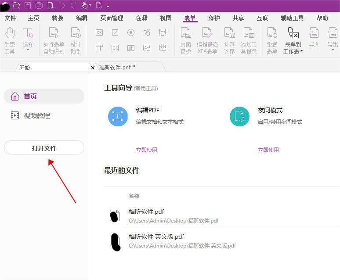Switch to the 转换 ribbon tab
340x280 pixels.
pyautogui.click(x=58, y=18)
